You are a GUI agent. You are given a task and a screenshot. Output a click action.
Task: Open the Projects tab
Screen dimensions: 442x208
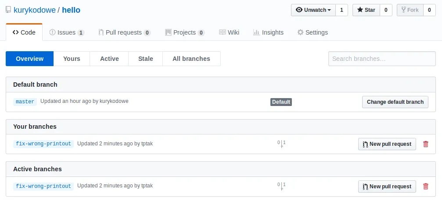(185, 32)
